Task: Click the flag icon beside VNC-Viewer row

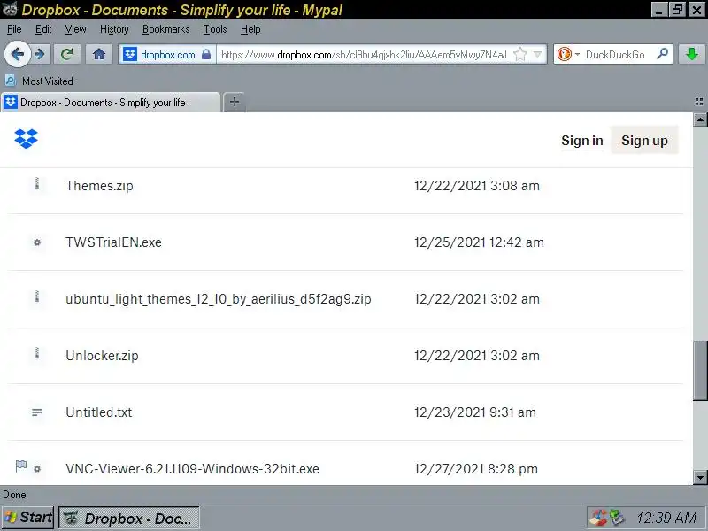Action: [x=20, y=466]
